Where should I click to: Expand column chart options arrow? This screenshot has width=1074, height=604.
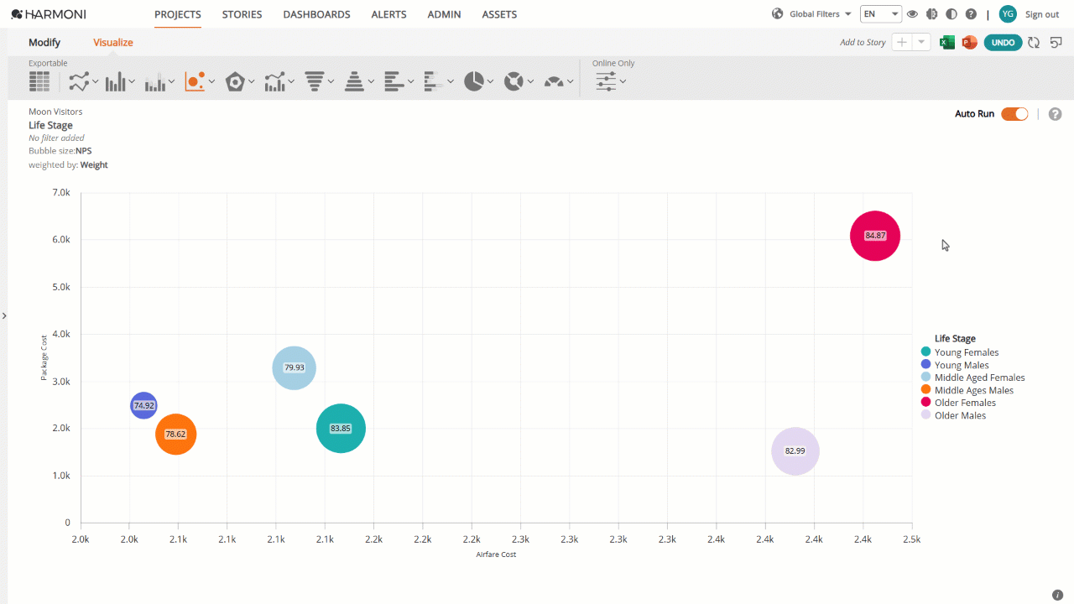click(132, 81)
